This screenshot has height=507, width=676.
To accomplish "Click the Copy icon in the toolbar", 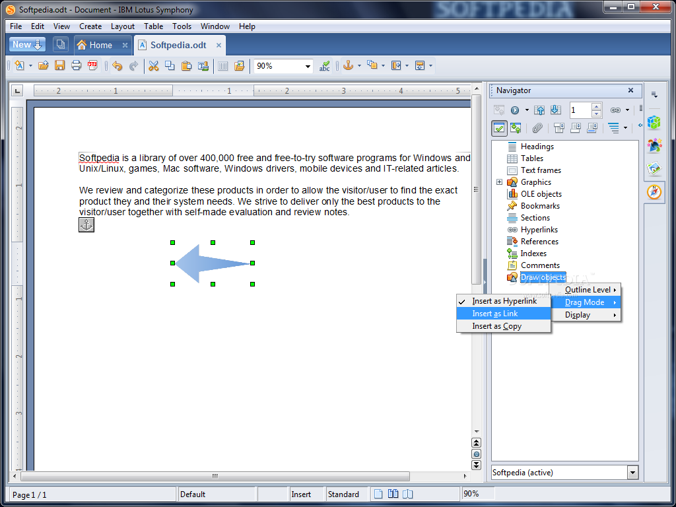I will click(x=170, y=65).
